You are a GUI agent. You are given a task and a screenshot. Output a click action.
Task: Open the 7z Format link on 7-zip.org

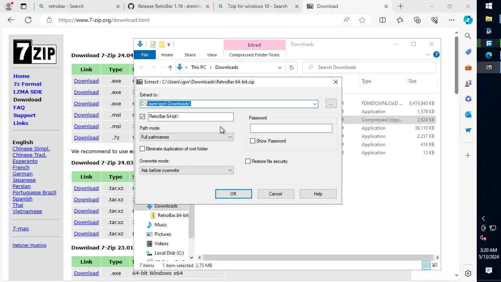(27, 84)
